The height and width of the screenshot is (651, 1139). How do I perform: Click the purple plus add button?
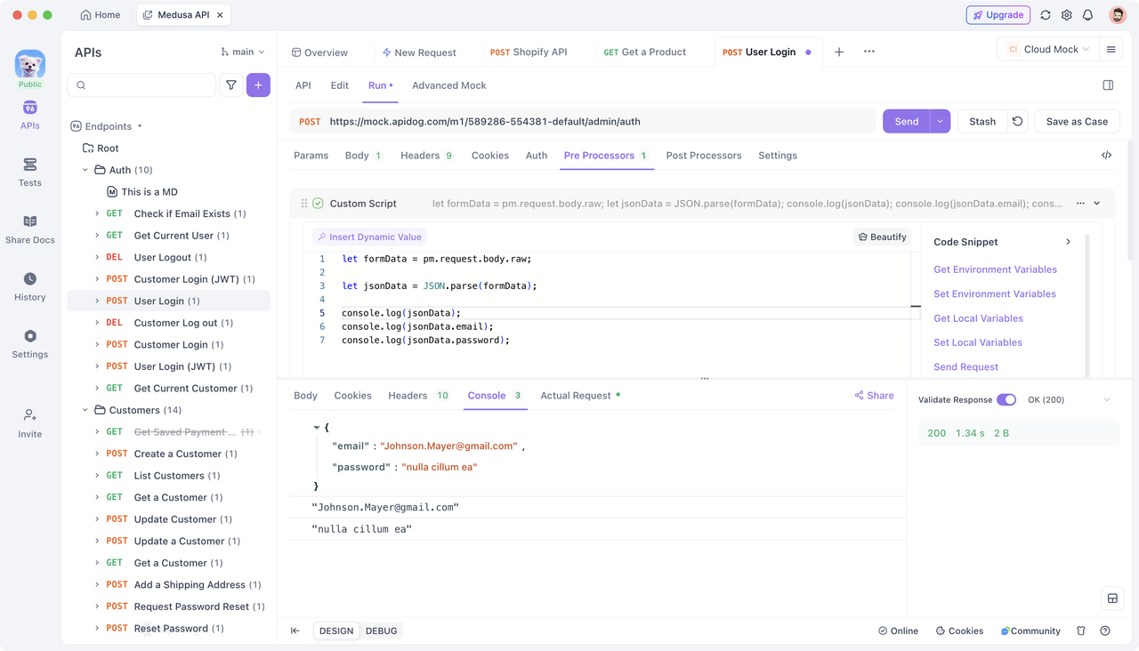pos(258,85)
